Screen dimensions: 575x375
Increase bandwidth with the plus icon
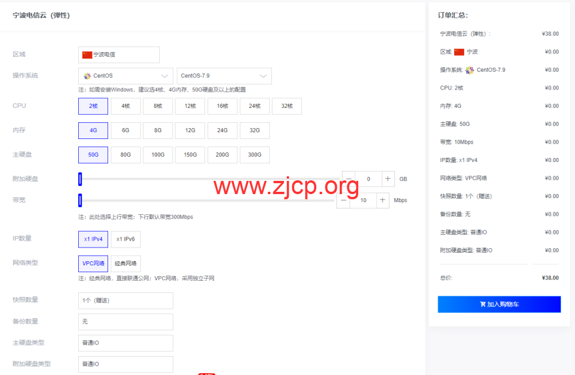(383, 200)
